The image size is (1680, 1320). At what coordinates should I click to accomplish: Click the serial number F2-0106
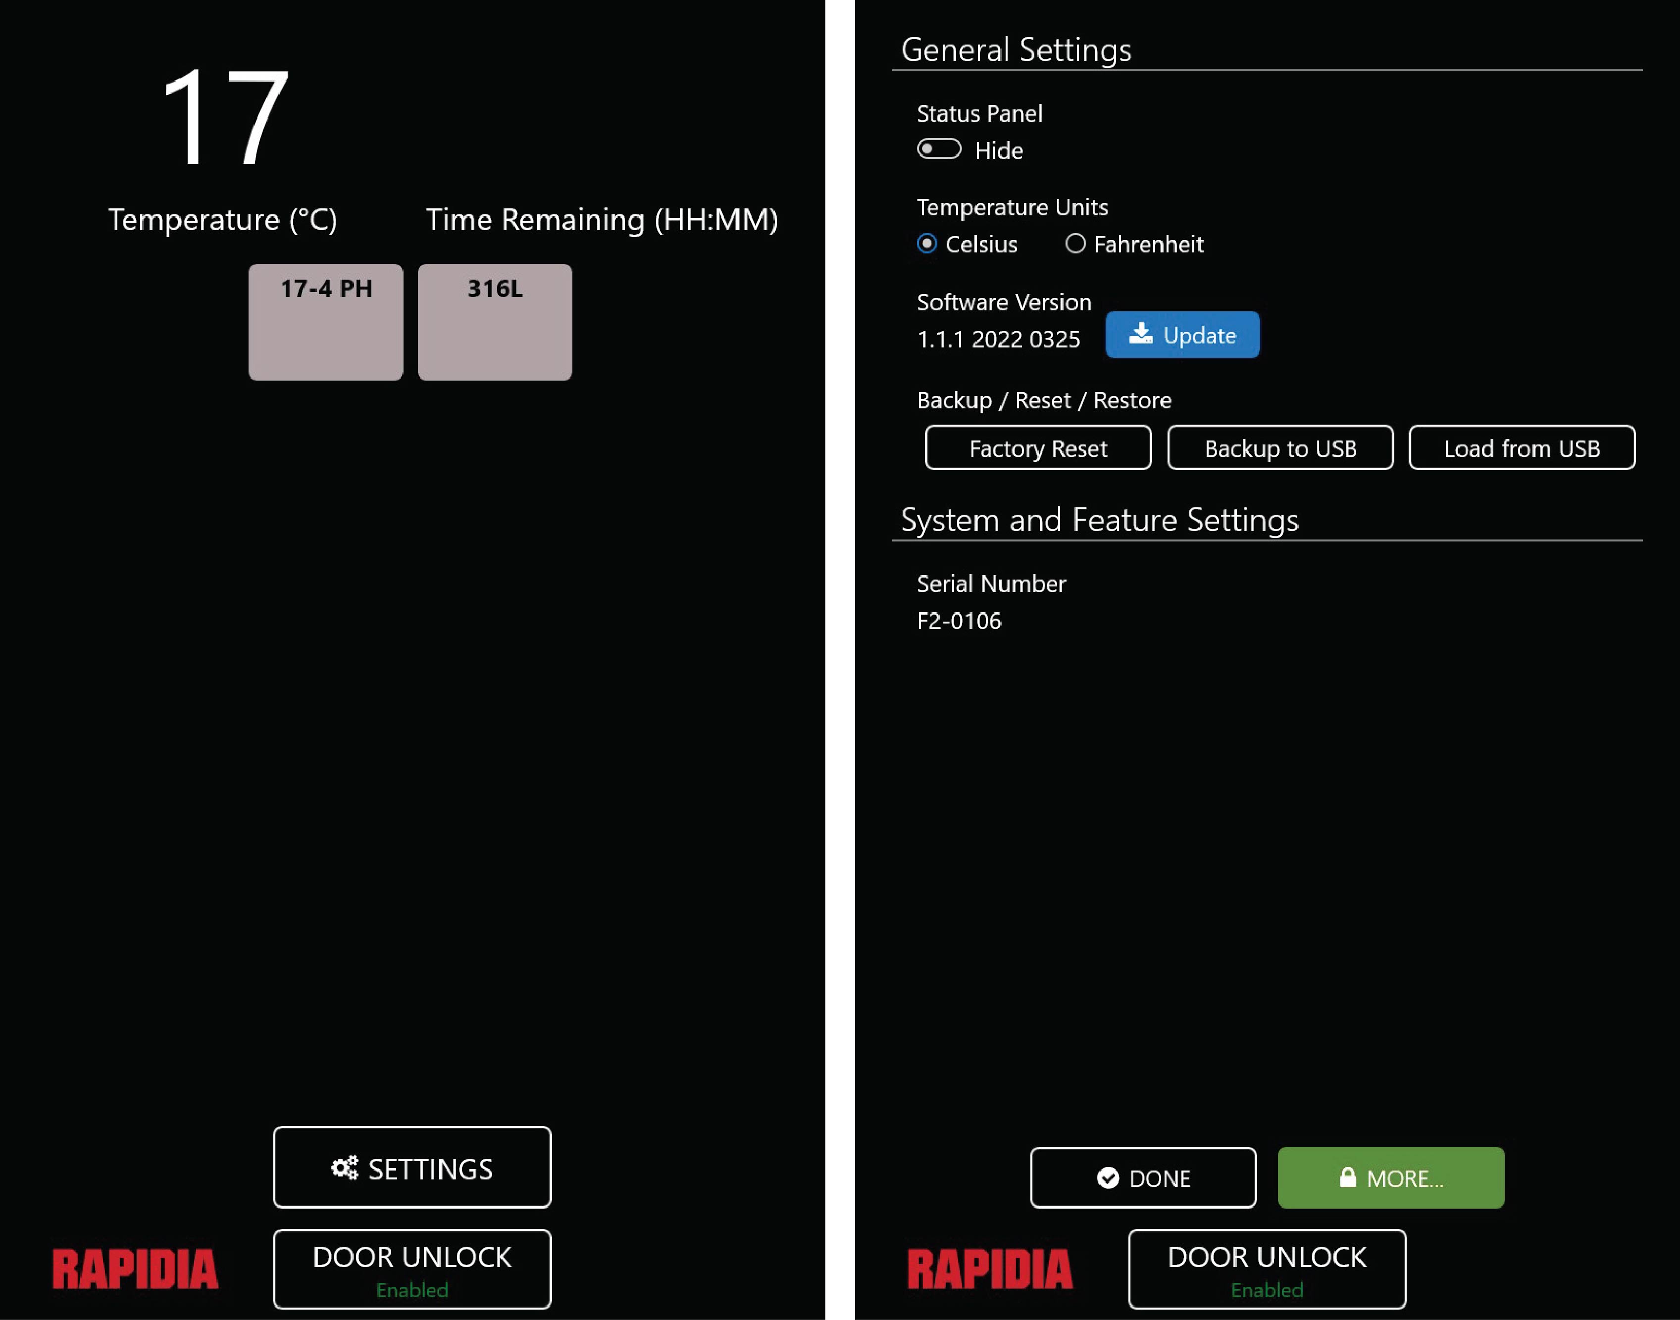(959, 621)
